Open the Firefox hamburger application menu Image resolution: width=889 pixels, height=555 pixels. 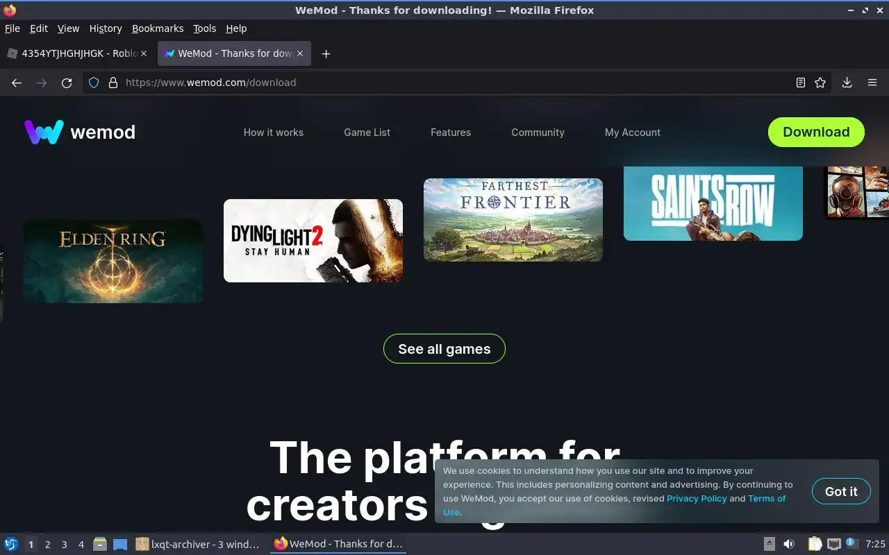872,83
